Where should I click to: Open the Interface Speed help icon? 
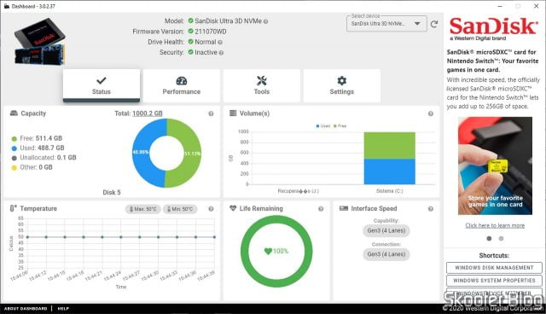431,209
